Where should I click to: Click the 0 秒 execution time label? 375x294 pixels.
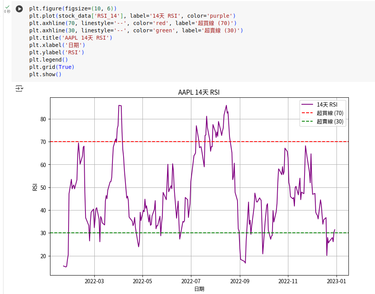[7, 12]
